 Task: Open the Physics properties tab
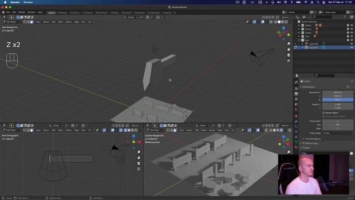[x=296, y=132]
